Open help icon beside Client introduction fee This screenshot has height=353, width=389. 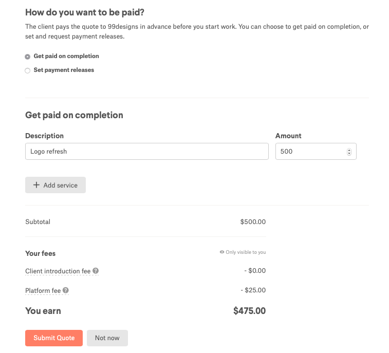[96, 271]
